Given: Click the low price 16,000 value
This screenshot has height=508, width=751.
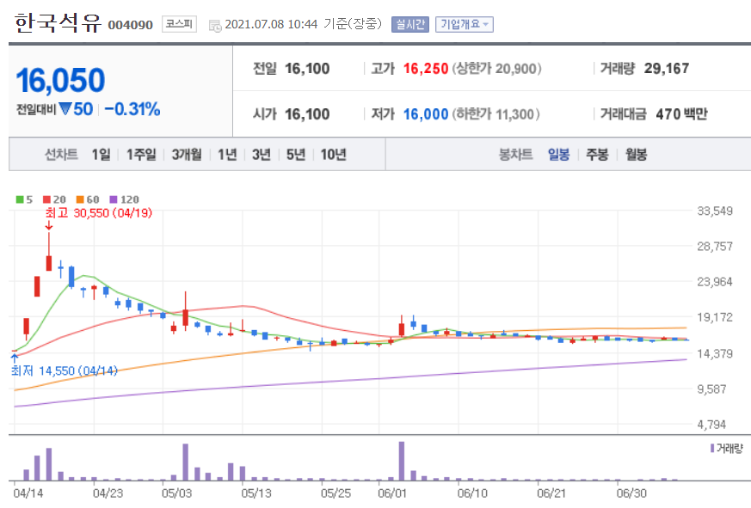Looking at the screenshot, I should 425,114.
